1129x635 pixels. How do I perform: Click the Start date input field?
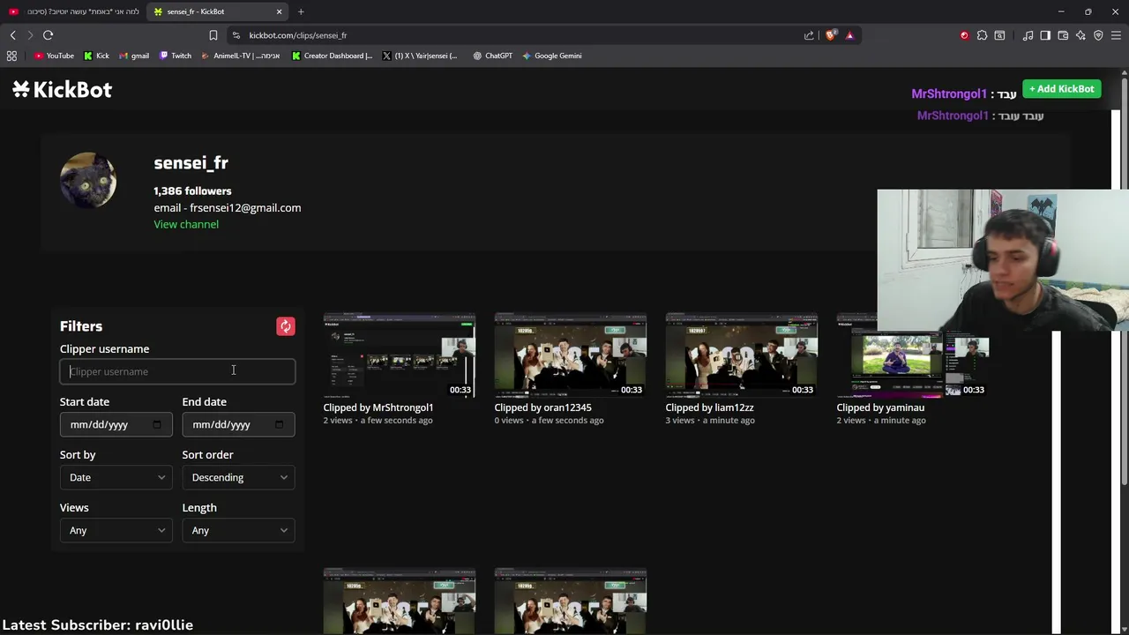pyautogui.click(x=116, y=424)
